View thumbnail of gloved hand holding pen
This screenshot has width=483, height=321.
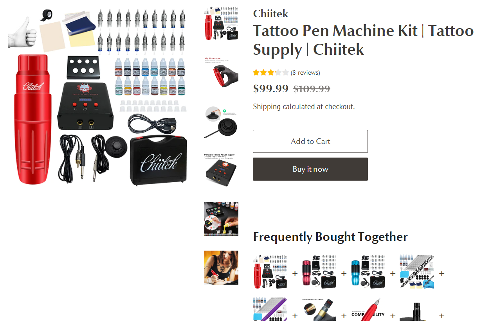[221, 72]
